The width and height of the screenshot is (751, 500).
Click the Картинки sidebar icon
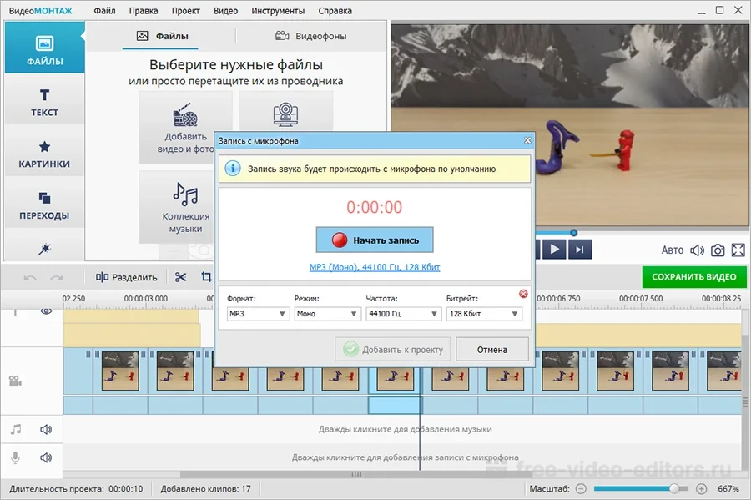click(44, 154)
